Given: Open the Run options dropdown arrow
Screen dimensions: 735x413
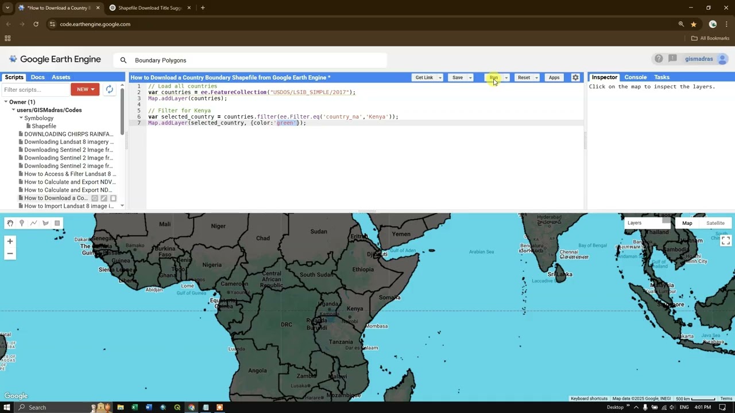Looking at the screenshot, I should click(x=506, y=77).
